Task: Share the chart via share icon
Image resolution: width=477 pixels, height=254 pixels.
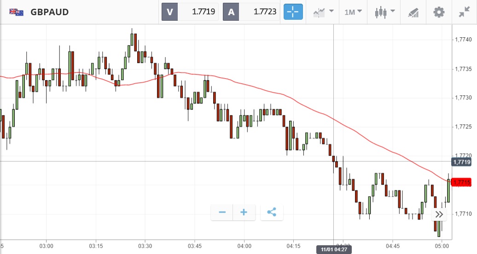Action: tap(272, 212)
